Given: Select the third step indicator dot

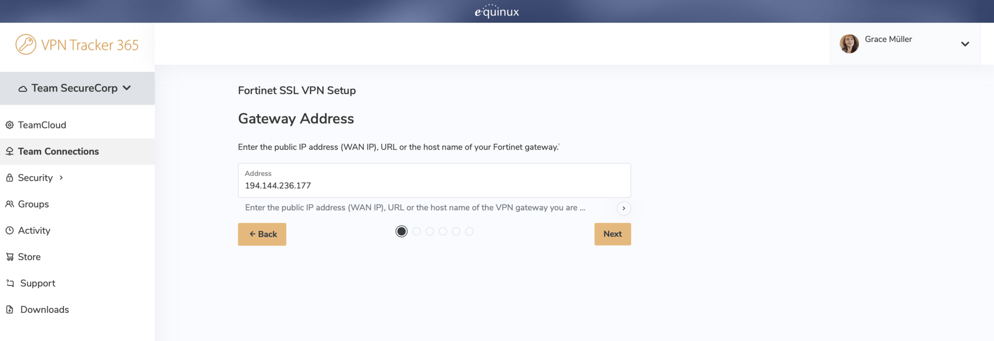Looking at the screenshot, I should coord(430,232).
